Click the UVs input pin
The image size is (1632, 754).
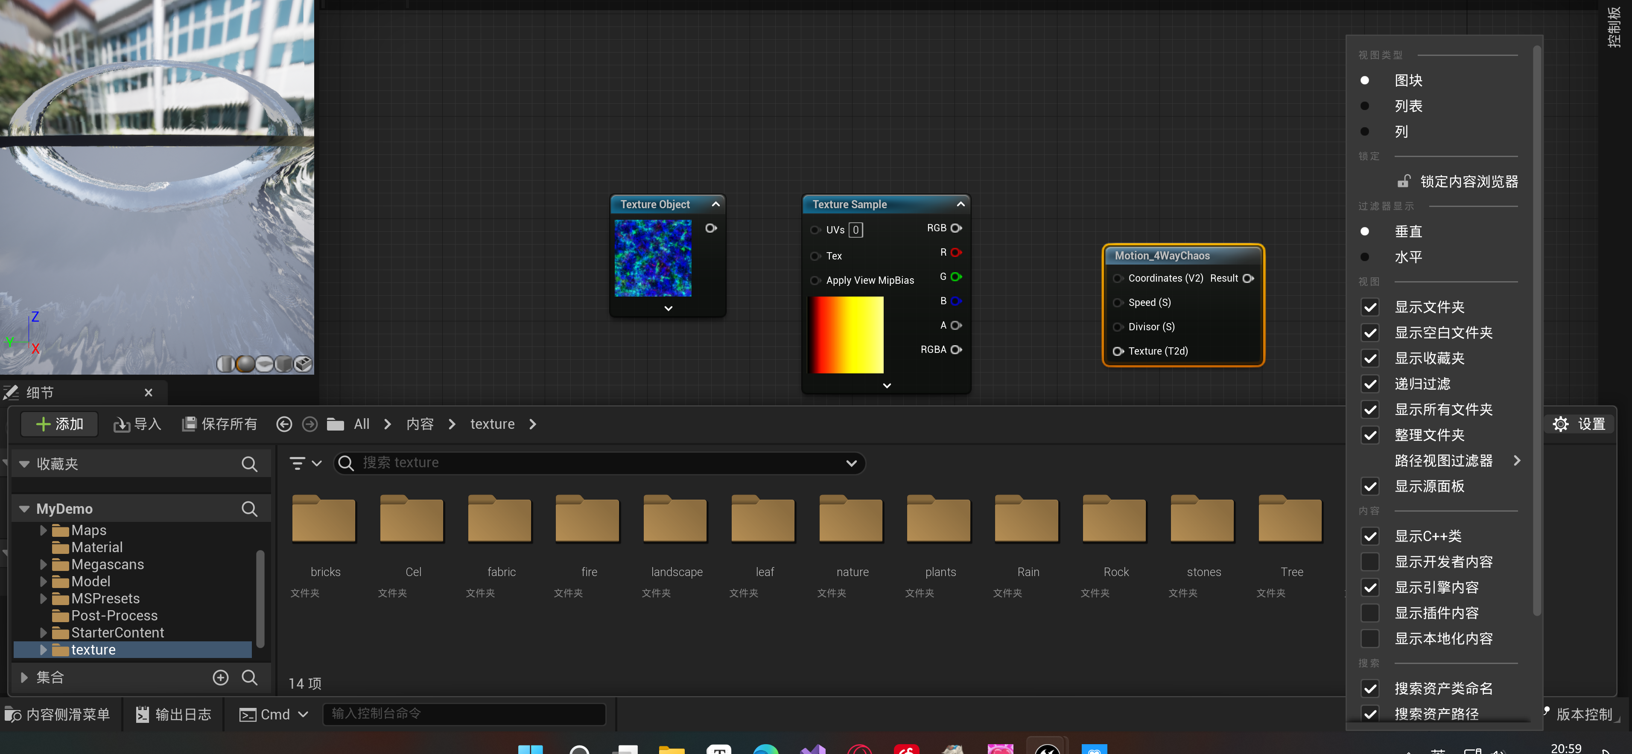815,230
